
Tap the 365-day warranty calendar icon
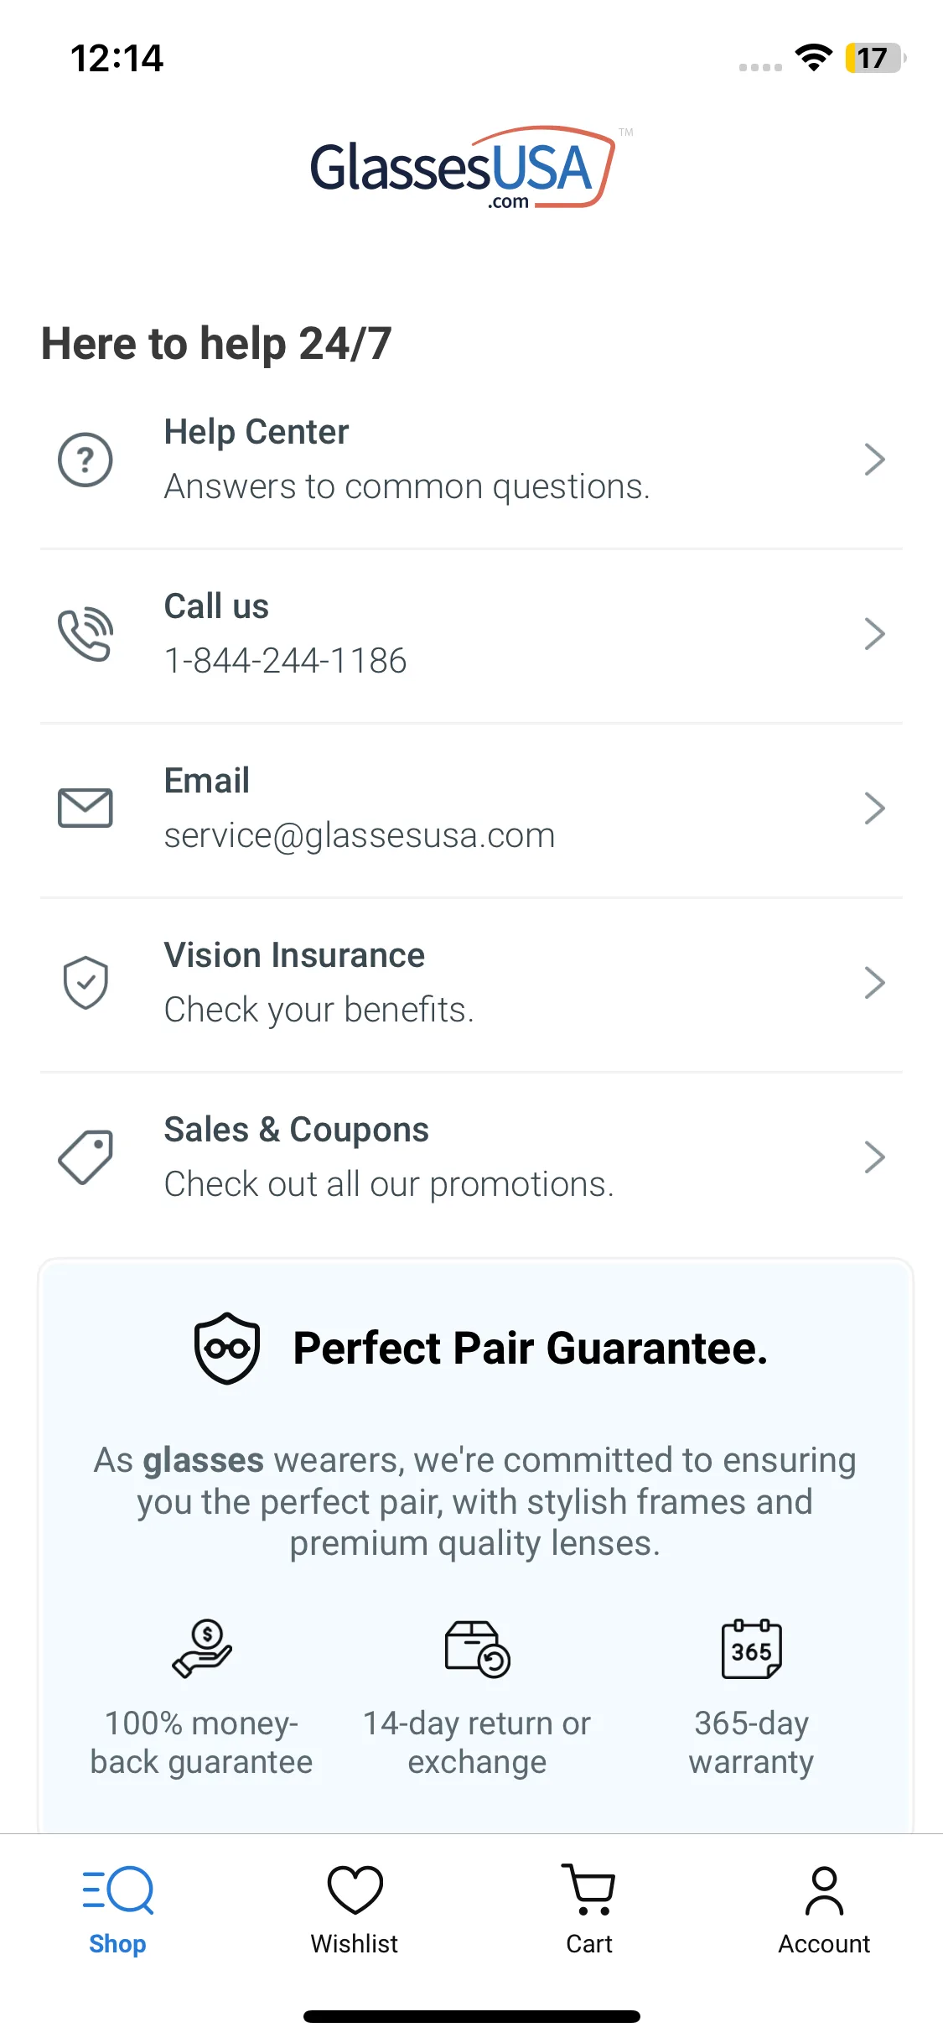(x=751, y=1649)
